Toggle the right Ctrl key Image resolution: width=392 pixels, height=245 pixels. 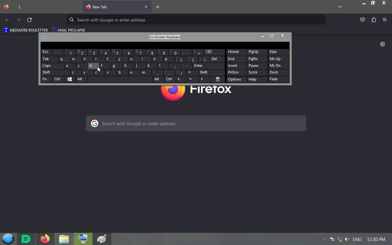[x=170, y=79]
